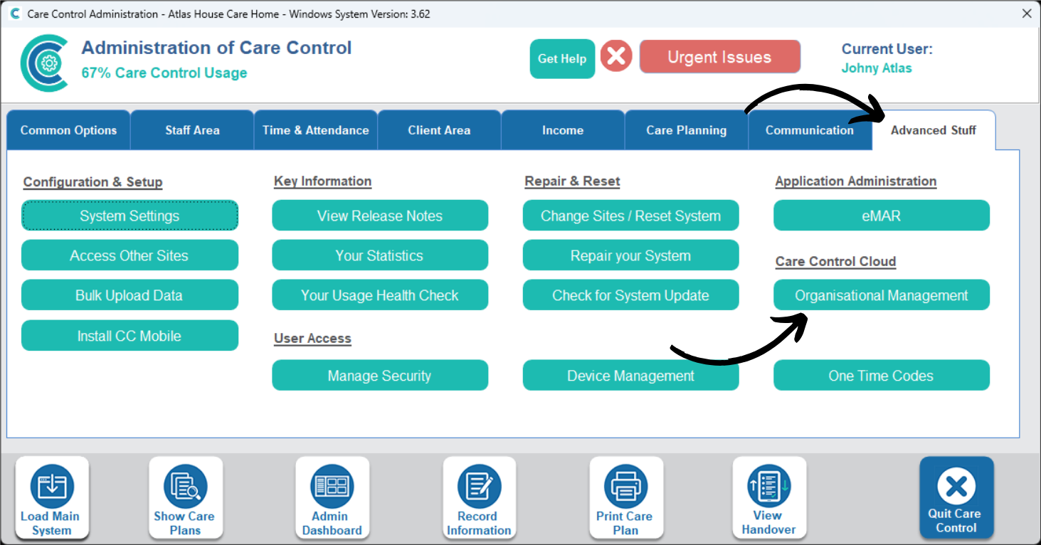
Task: Click the Configuration & Setup heading
Action: pyautogui.click(x=93, y=182)
